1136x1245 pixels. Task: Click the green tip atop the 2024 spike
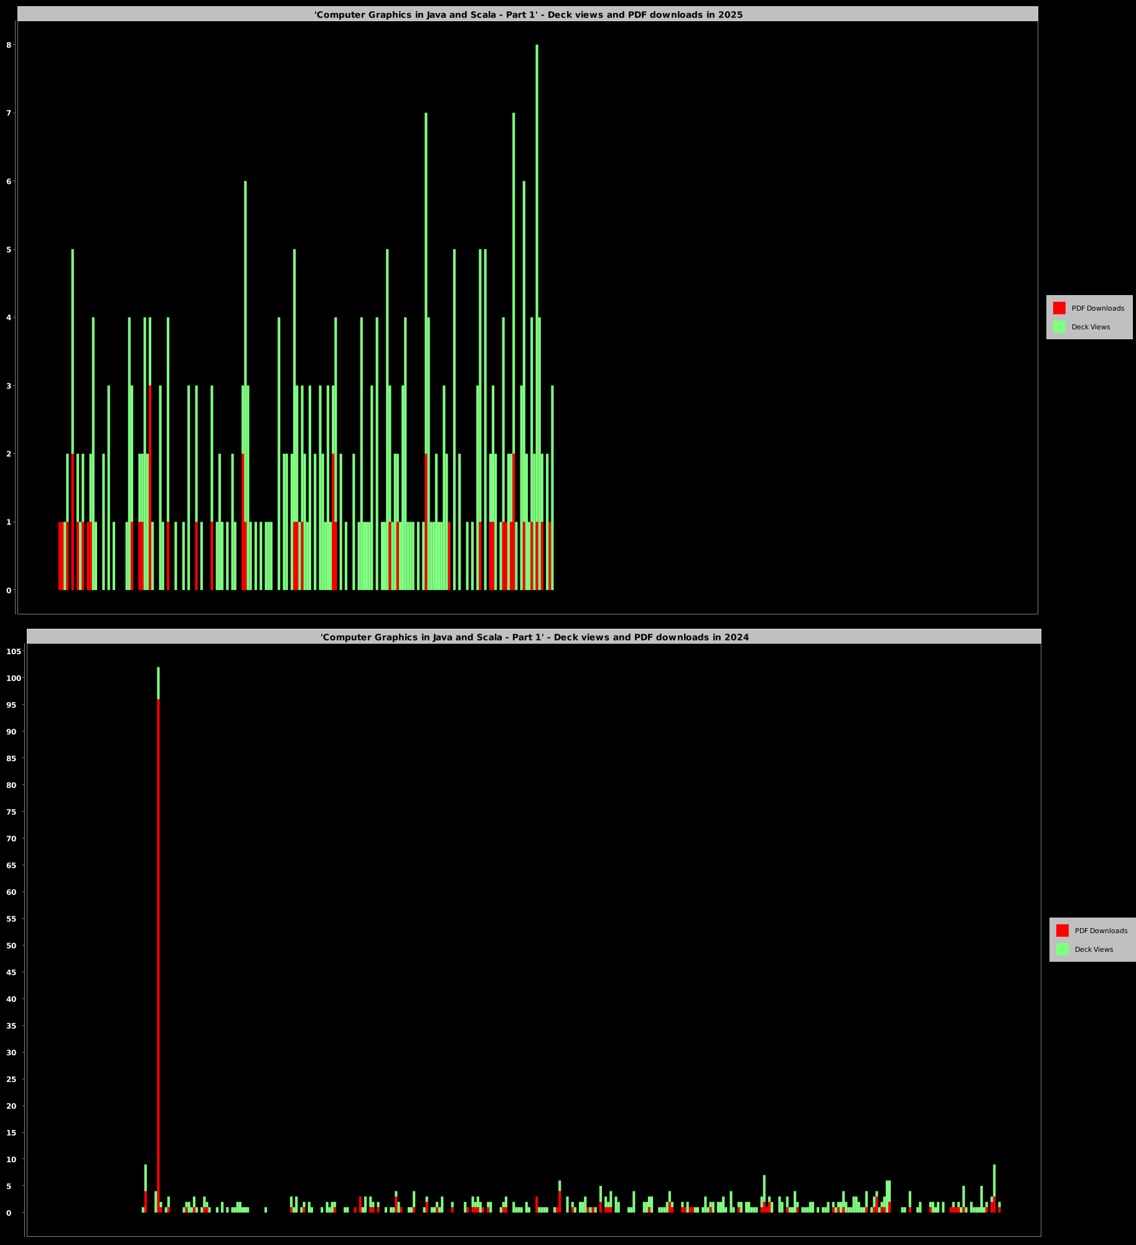click(158, 682)
